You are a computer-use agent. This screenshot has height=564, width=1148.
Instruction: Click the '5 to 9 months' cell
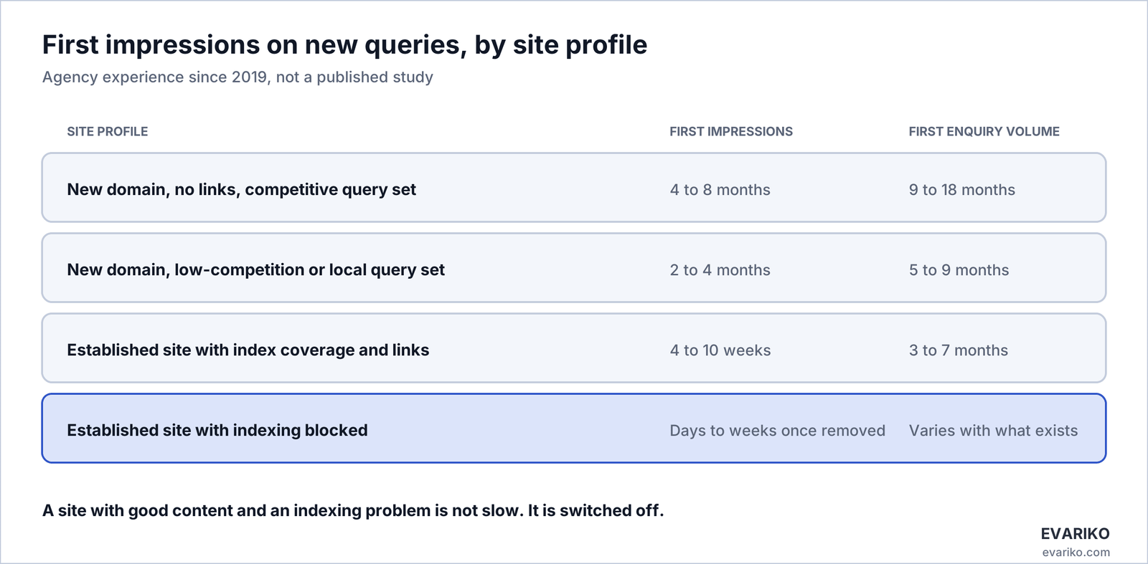959,270
